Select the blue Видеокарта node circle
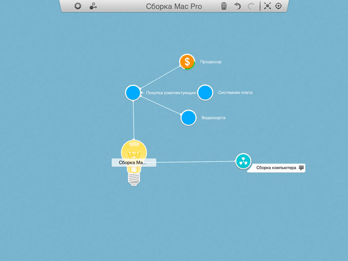The width and height of the screenshot is (348, 261). click(188, 118)
